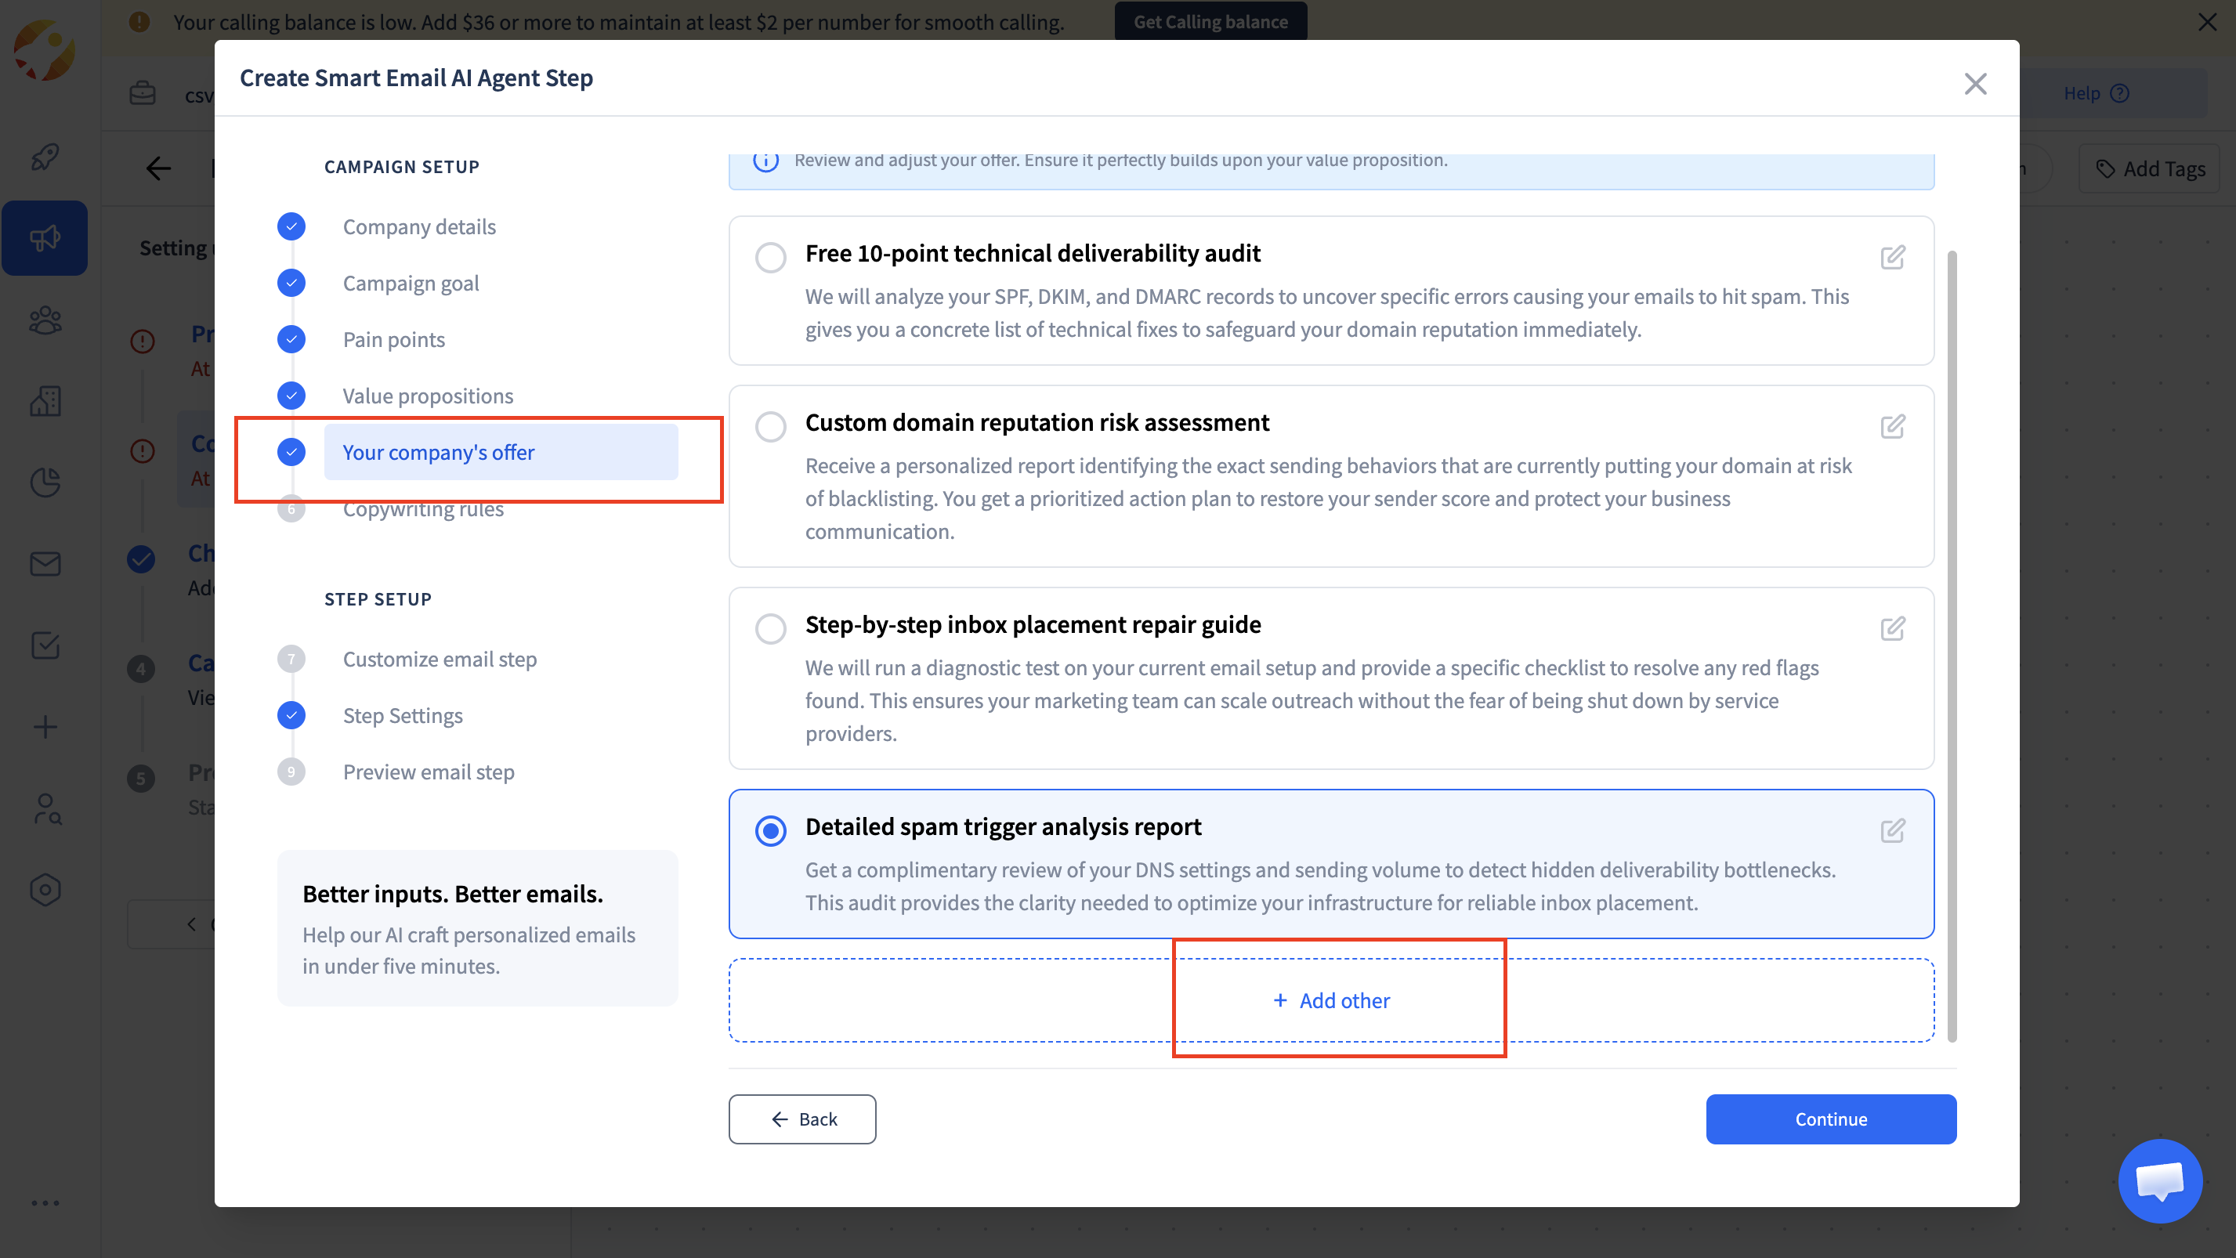The height and width of the screenshot is (1258, 2236).
Task: Dismiss the low calling balance banner
Action: (2207, 22)
